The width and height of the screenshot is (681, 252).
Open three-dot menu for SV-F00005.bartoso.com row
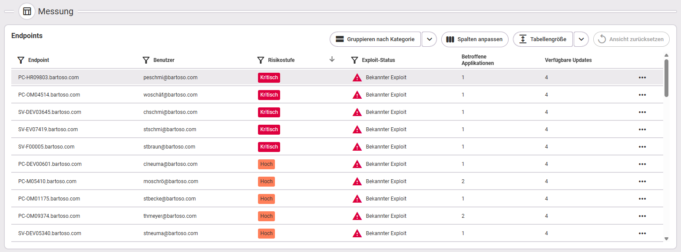pos(642,147)
